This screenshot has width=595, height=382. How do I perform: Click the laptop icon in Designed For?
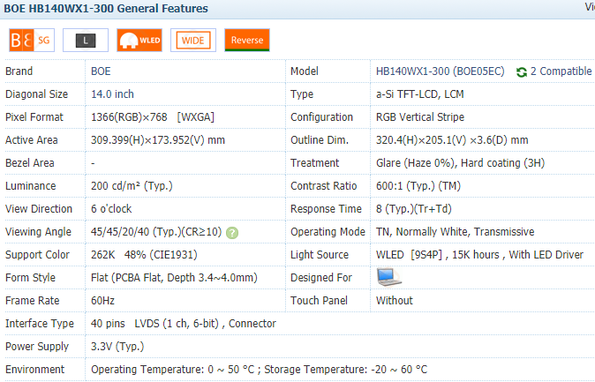point(389,277)
